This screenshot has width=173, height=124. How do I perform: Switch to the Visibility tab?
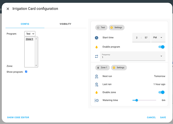(x=65, y=24)
